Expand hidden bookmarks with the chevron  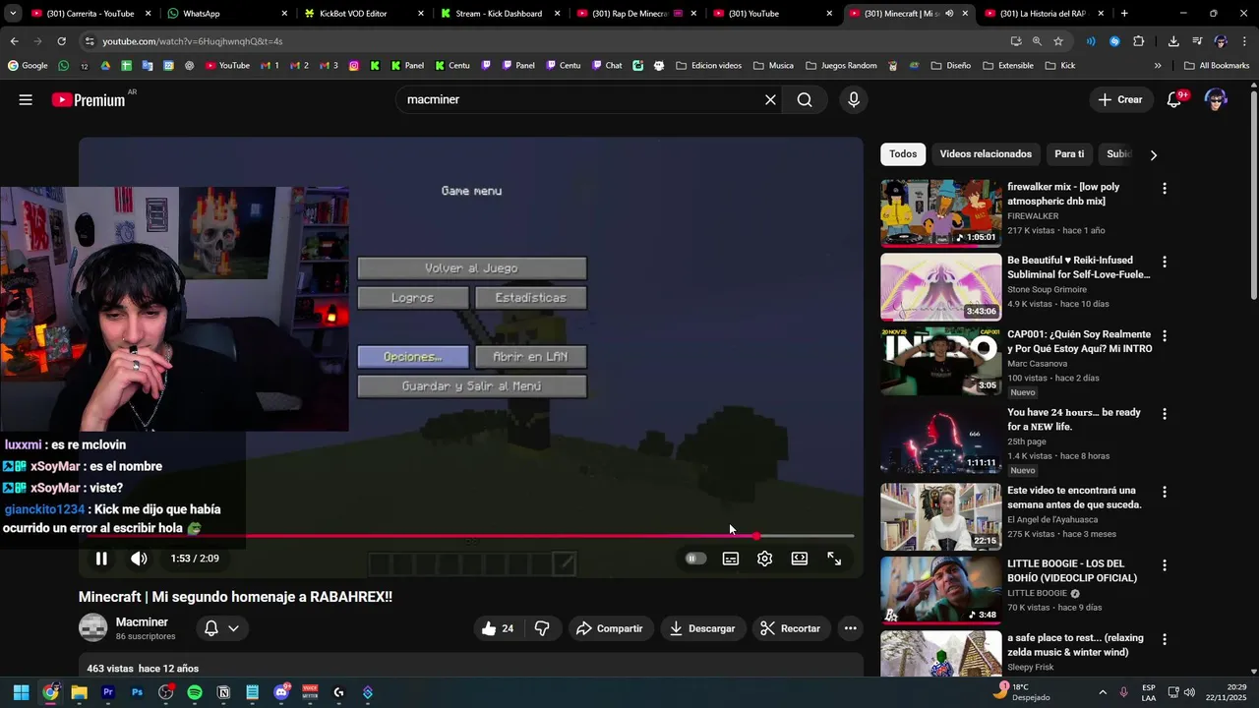coord(1158,66)
